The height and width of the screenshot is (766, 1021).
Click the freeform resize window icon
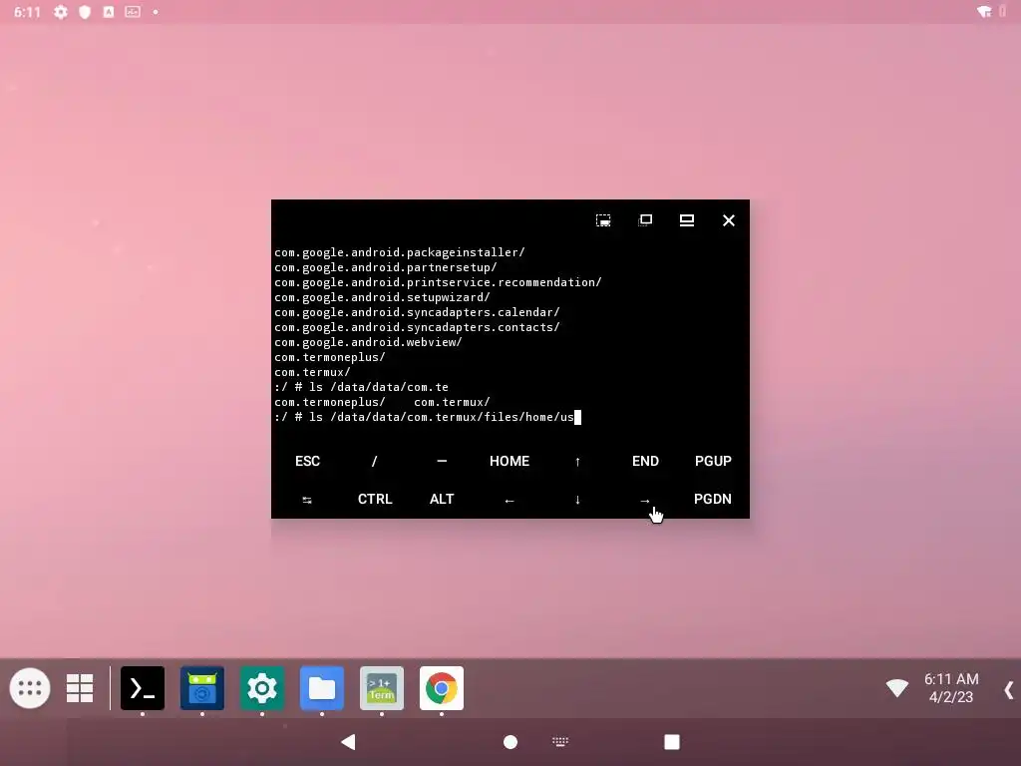[603, 220]
